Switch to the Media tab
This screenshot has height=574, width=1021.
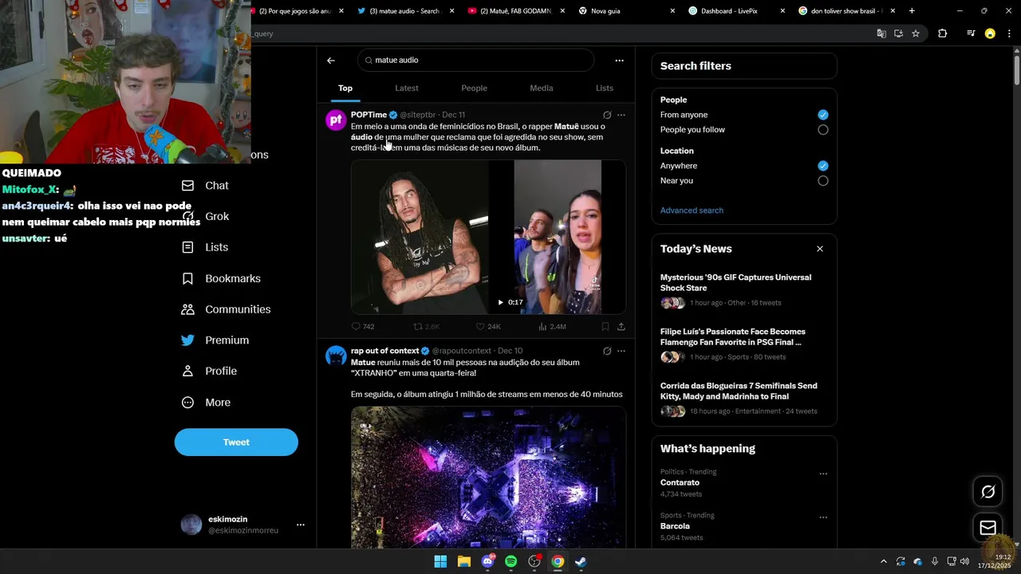[x=542, y=88]
